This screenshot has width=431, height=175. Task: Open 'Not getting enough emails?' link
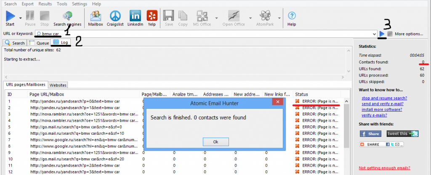click(385, 168)
